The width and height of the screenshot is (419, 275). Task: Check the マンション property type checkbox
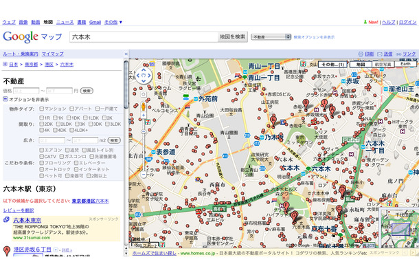coord(41,109)
